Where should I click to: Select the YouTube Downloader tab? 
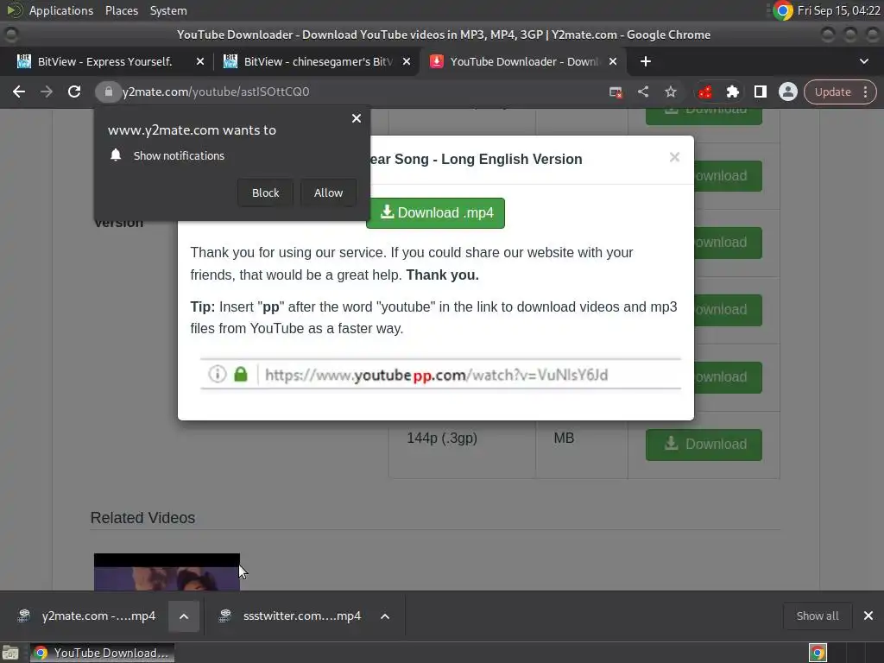pos(516,61)
